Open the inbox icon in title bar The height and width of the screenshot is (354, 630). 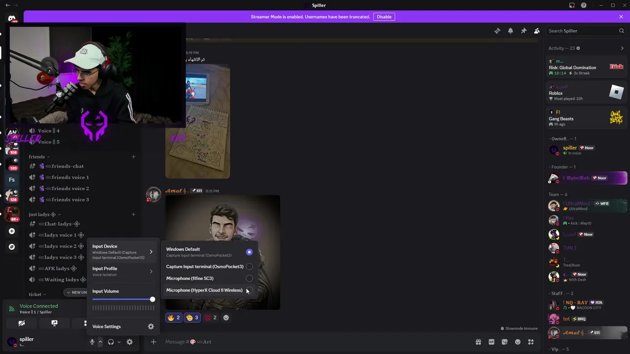[x=572, y=5]
